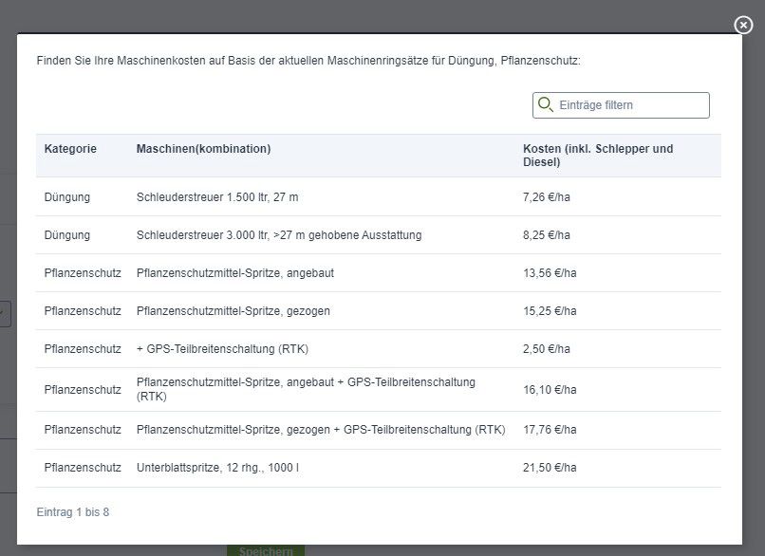Click the Eintrag 1 bis 8 label

pyautogui.click(x=73, y=512)
